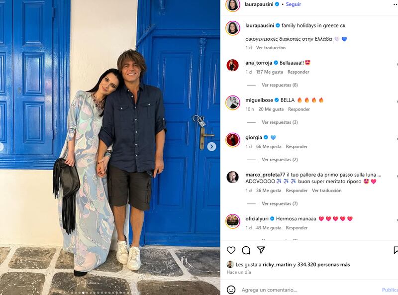Reply to oficialyuri's comment

(x=297, y=228)
